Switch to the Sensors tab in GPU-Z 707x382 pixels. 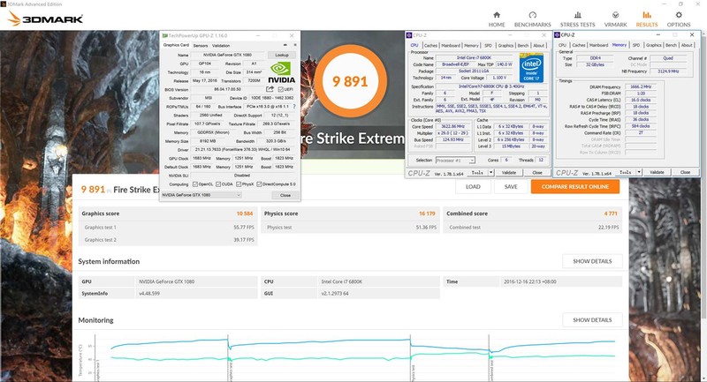[201, 44]
